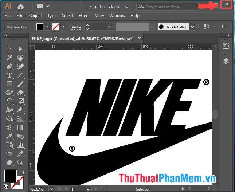Select the Perspective Grid tool
The image size is (235, 192).
click(20, 119)
